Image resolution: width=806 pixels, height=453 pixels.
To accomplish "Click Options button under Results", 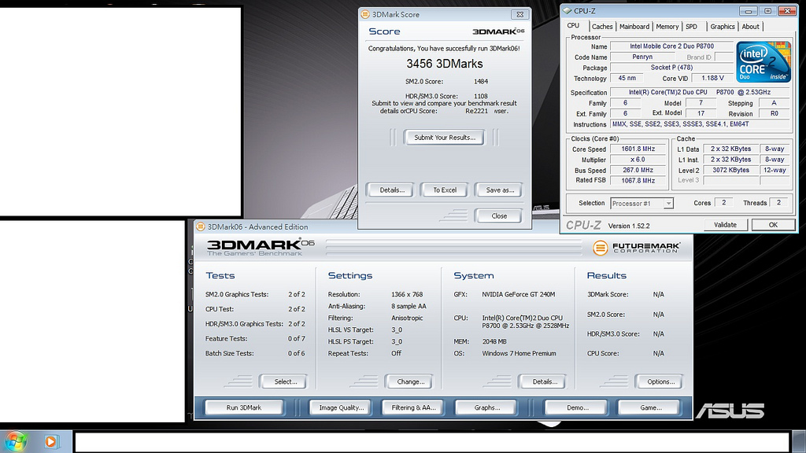I will point(660,381).
